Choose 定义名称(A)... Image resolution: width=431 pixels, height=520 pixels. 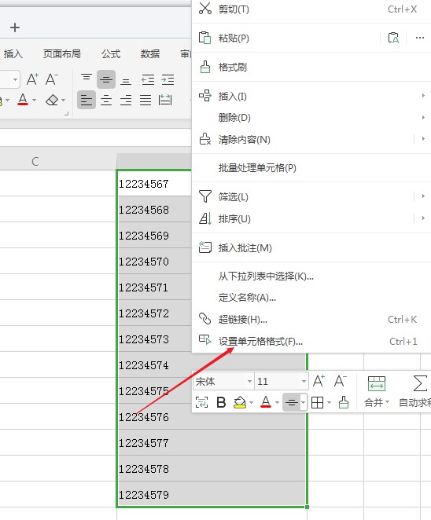(x=311, y=298)
